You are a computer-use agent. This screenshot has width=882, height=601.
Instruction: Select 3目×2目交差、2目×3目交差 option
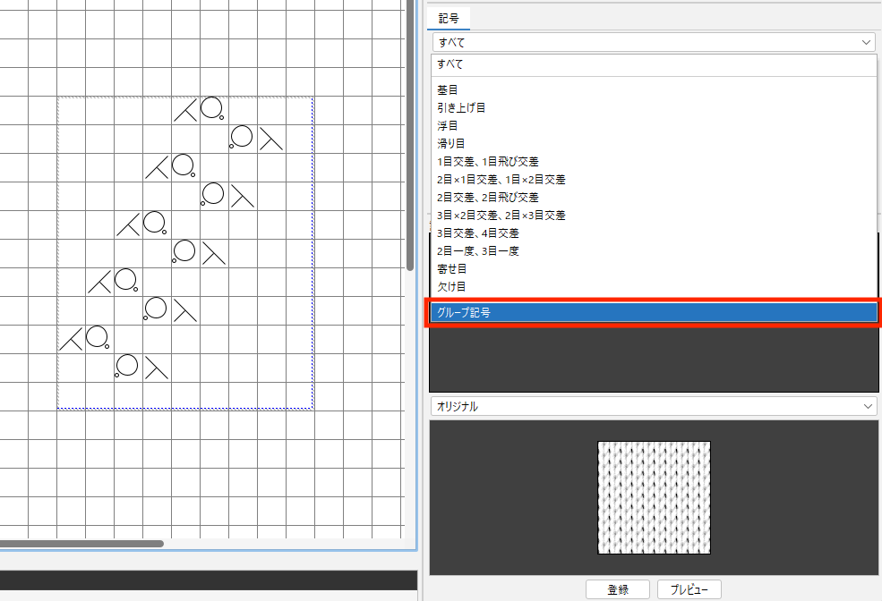pyautogui.click(x=654, y=216)
